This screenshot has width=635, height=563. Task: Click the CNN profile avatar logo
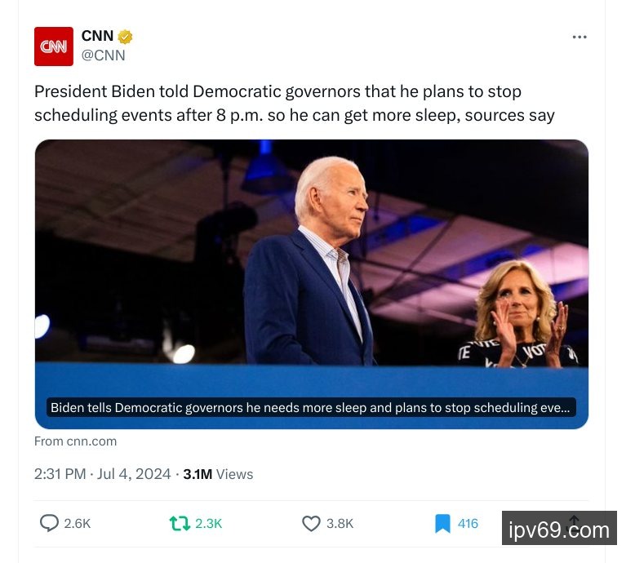click(x=53, y=47)
